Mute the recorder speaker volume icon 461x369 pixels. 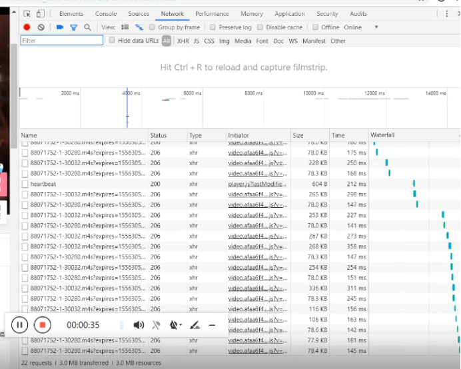139,325
